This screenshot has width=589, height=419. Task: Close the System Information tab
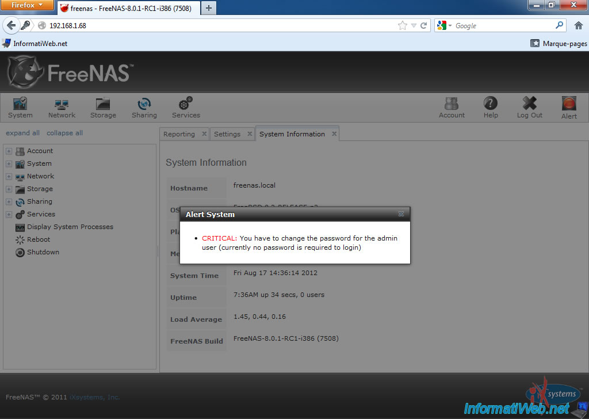pos(334,134)
